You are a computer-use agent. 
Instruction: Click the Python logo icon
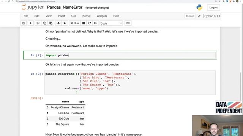(x=199, y=8)
